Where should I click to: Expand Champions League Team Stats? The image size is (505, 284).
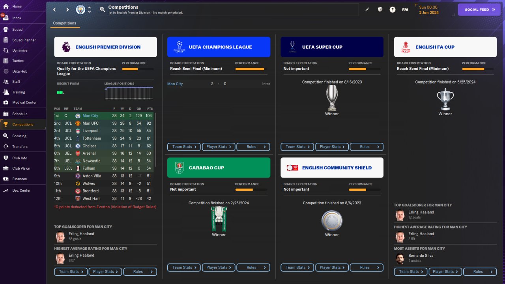[x=184, y=147]
